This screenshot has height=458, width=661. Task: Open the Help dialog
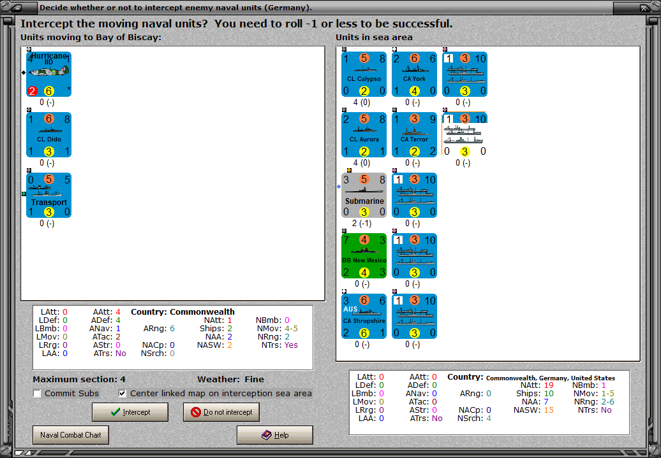click(x=274, y=434)
